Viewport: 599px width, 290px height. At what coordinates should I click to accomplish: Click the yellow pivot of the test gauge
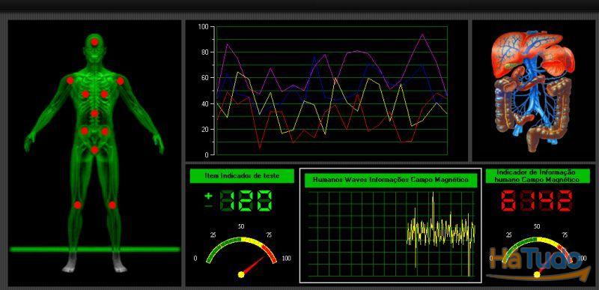point(241,274)
